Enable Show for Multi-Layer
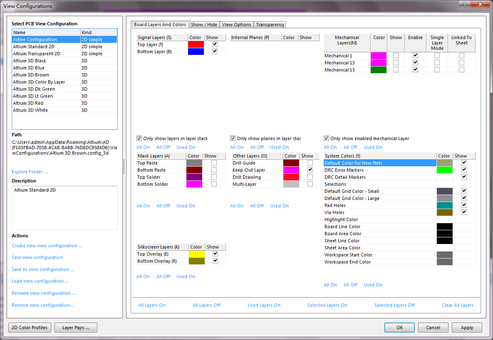This screenshot has height=340, width=493. pyautogui.click(x=310, y=184)
